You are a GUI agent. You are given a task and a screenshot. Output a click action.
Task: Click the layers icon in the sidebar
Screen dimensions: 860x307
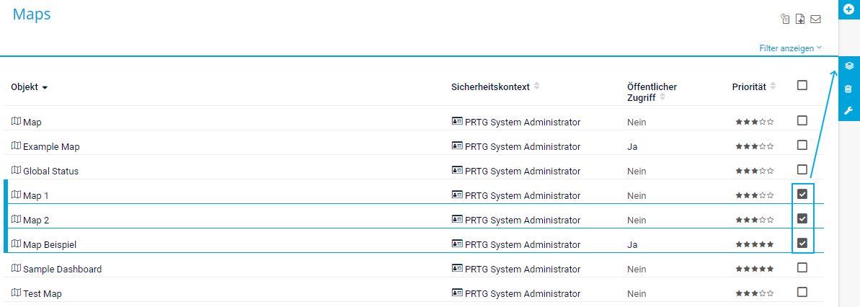pos(848,66)
